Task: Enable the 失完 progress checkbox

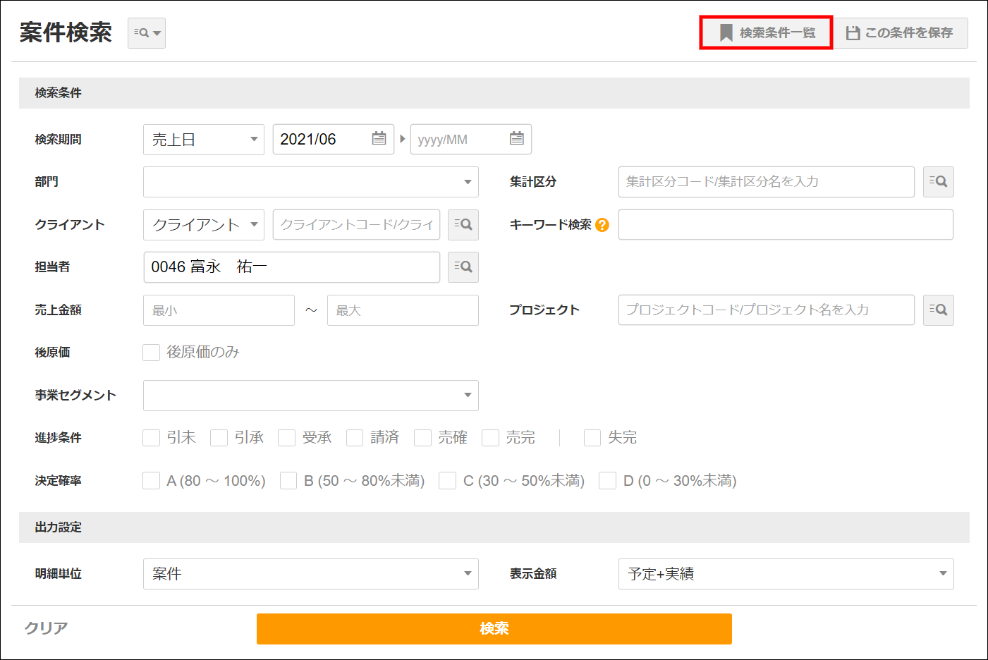Action: (x=592, y=437)
